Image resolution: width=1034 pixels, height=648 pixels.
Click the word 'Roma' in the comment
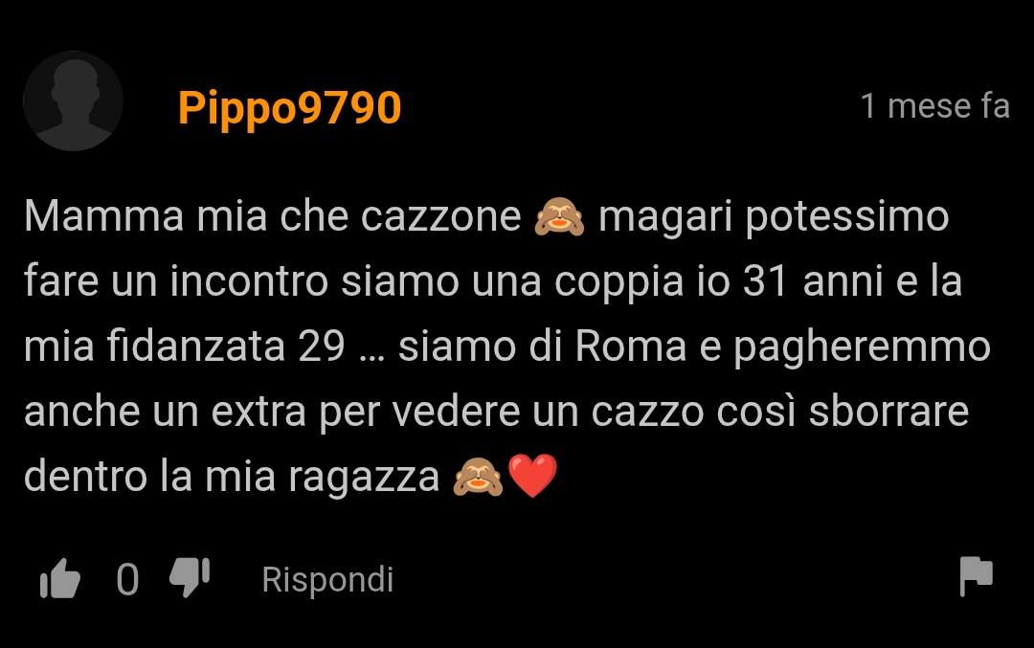click(x=630, y=346)
